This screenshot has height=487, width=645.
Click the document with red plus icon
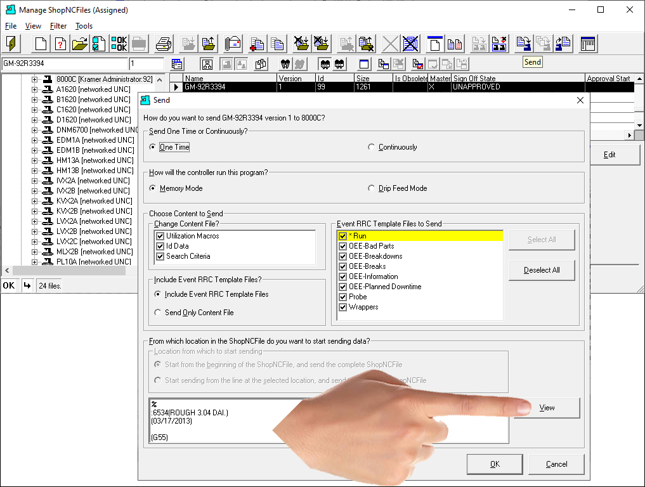[257, 44]
